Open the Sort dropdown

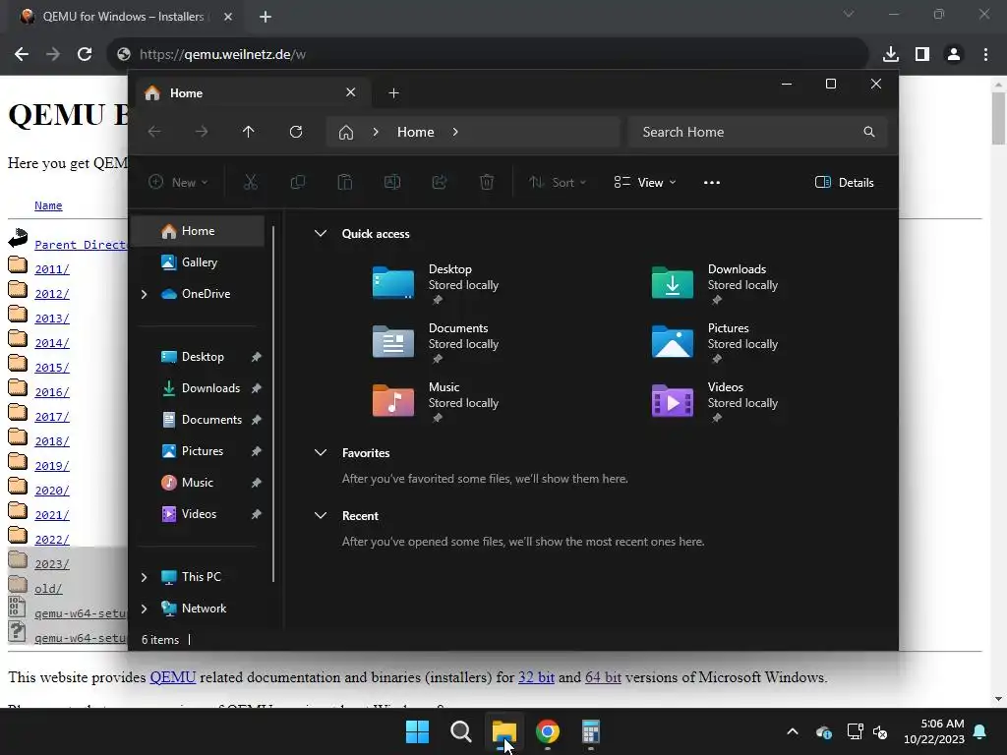pos(557,182)
